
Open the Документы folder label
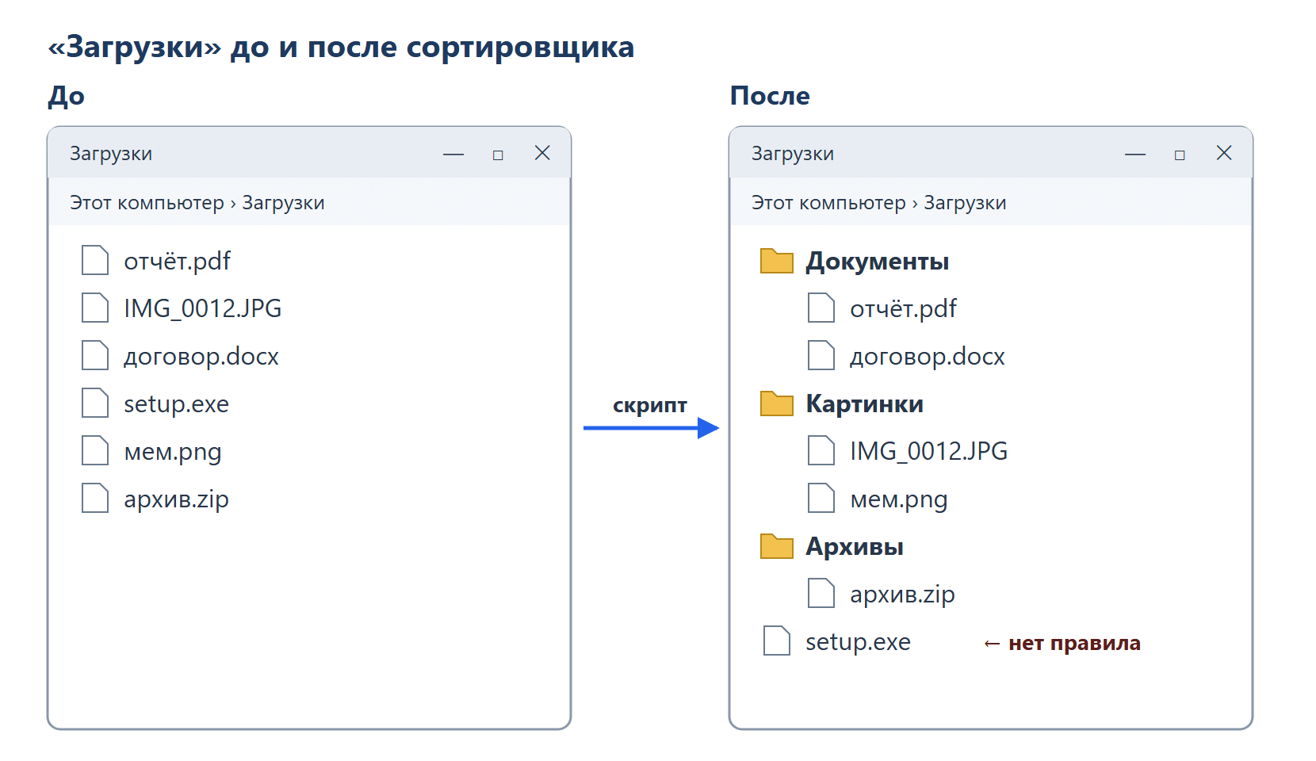point(878,262)
